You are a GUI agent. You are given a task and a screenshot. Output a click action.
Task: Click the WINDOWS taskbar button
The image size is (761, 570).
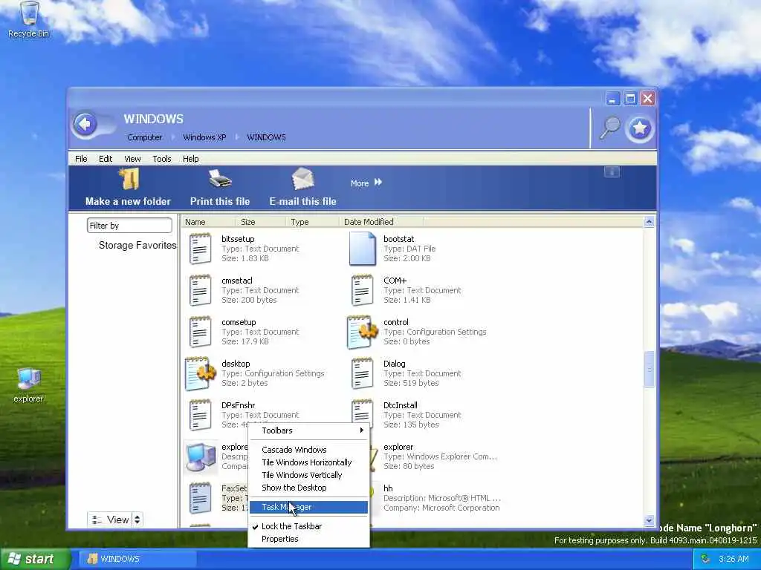click(x=137, y=560)
